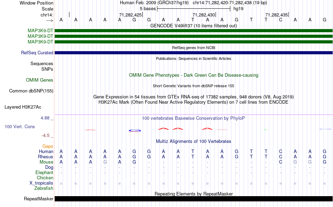Click the blue G conservation logo

[x=135, y=131]
